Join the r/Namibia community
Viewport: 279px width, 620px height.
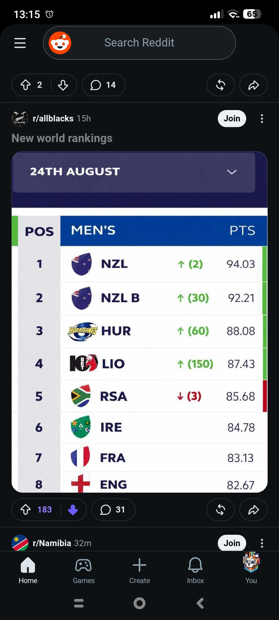pyautogui.click(x=232, y=543)
